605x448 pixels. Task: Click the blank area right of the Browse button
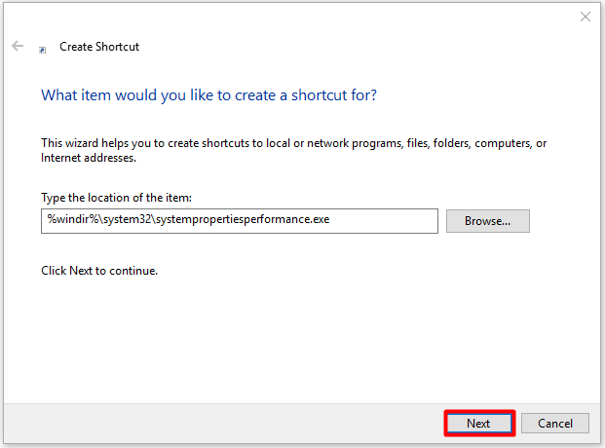tap(563, 221)
